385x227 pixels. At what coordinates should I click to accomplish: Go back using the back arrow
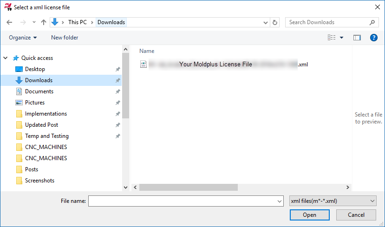pyautogui.click(x=9, y=22)
